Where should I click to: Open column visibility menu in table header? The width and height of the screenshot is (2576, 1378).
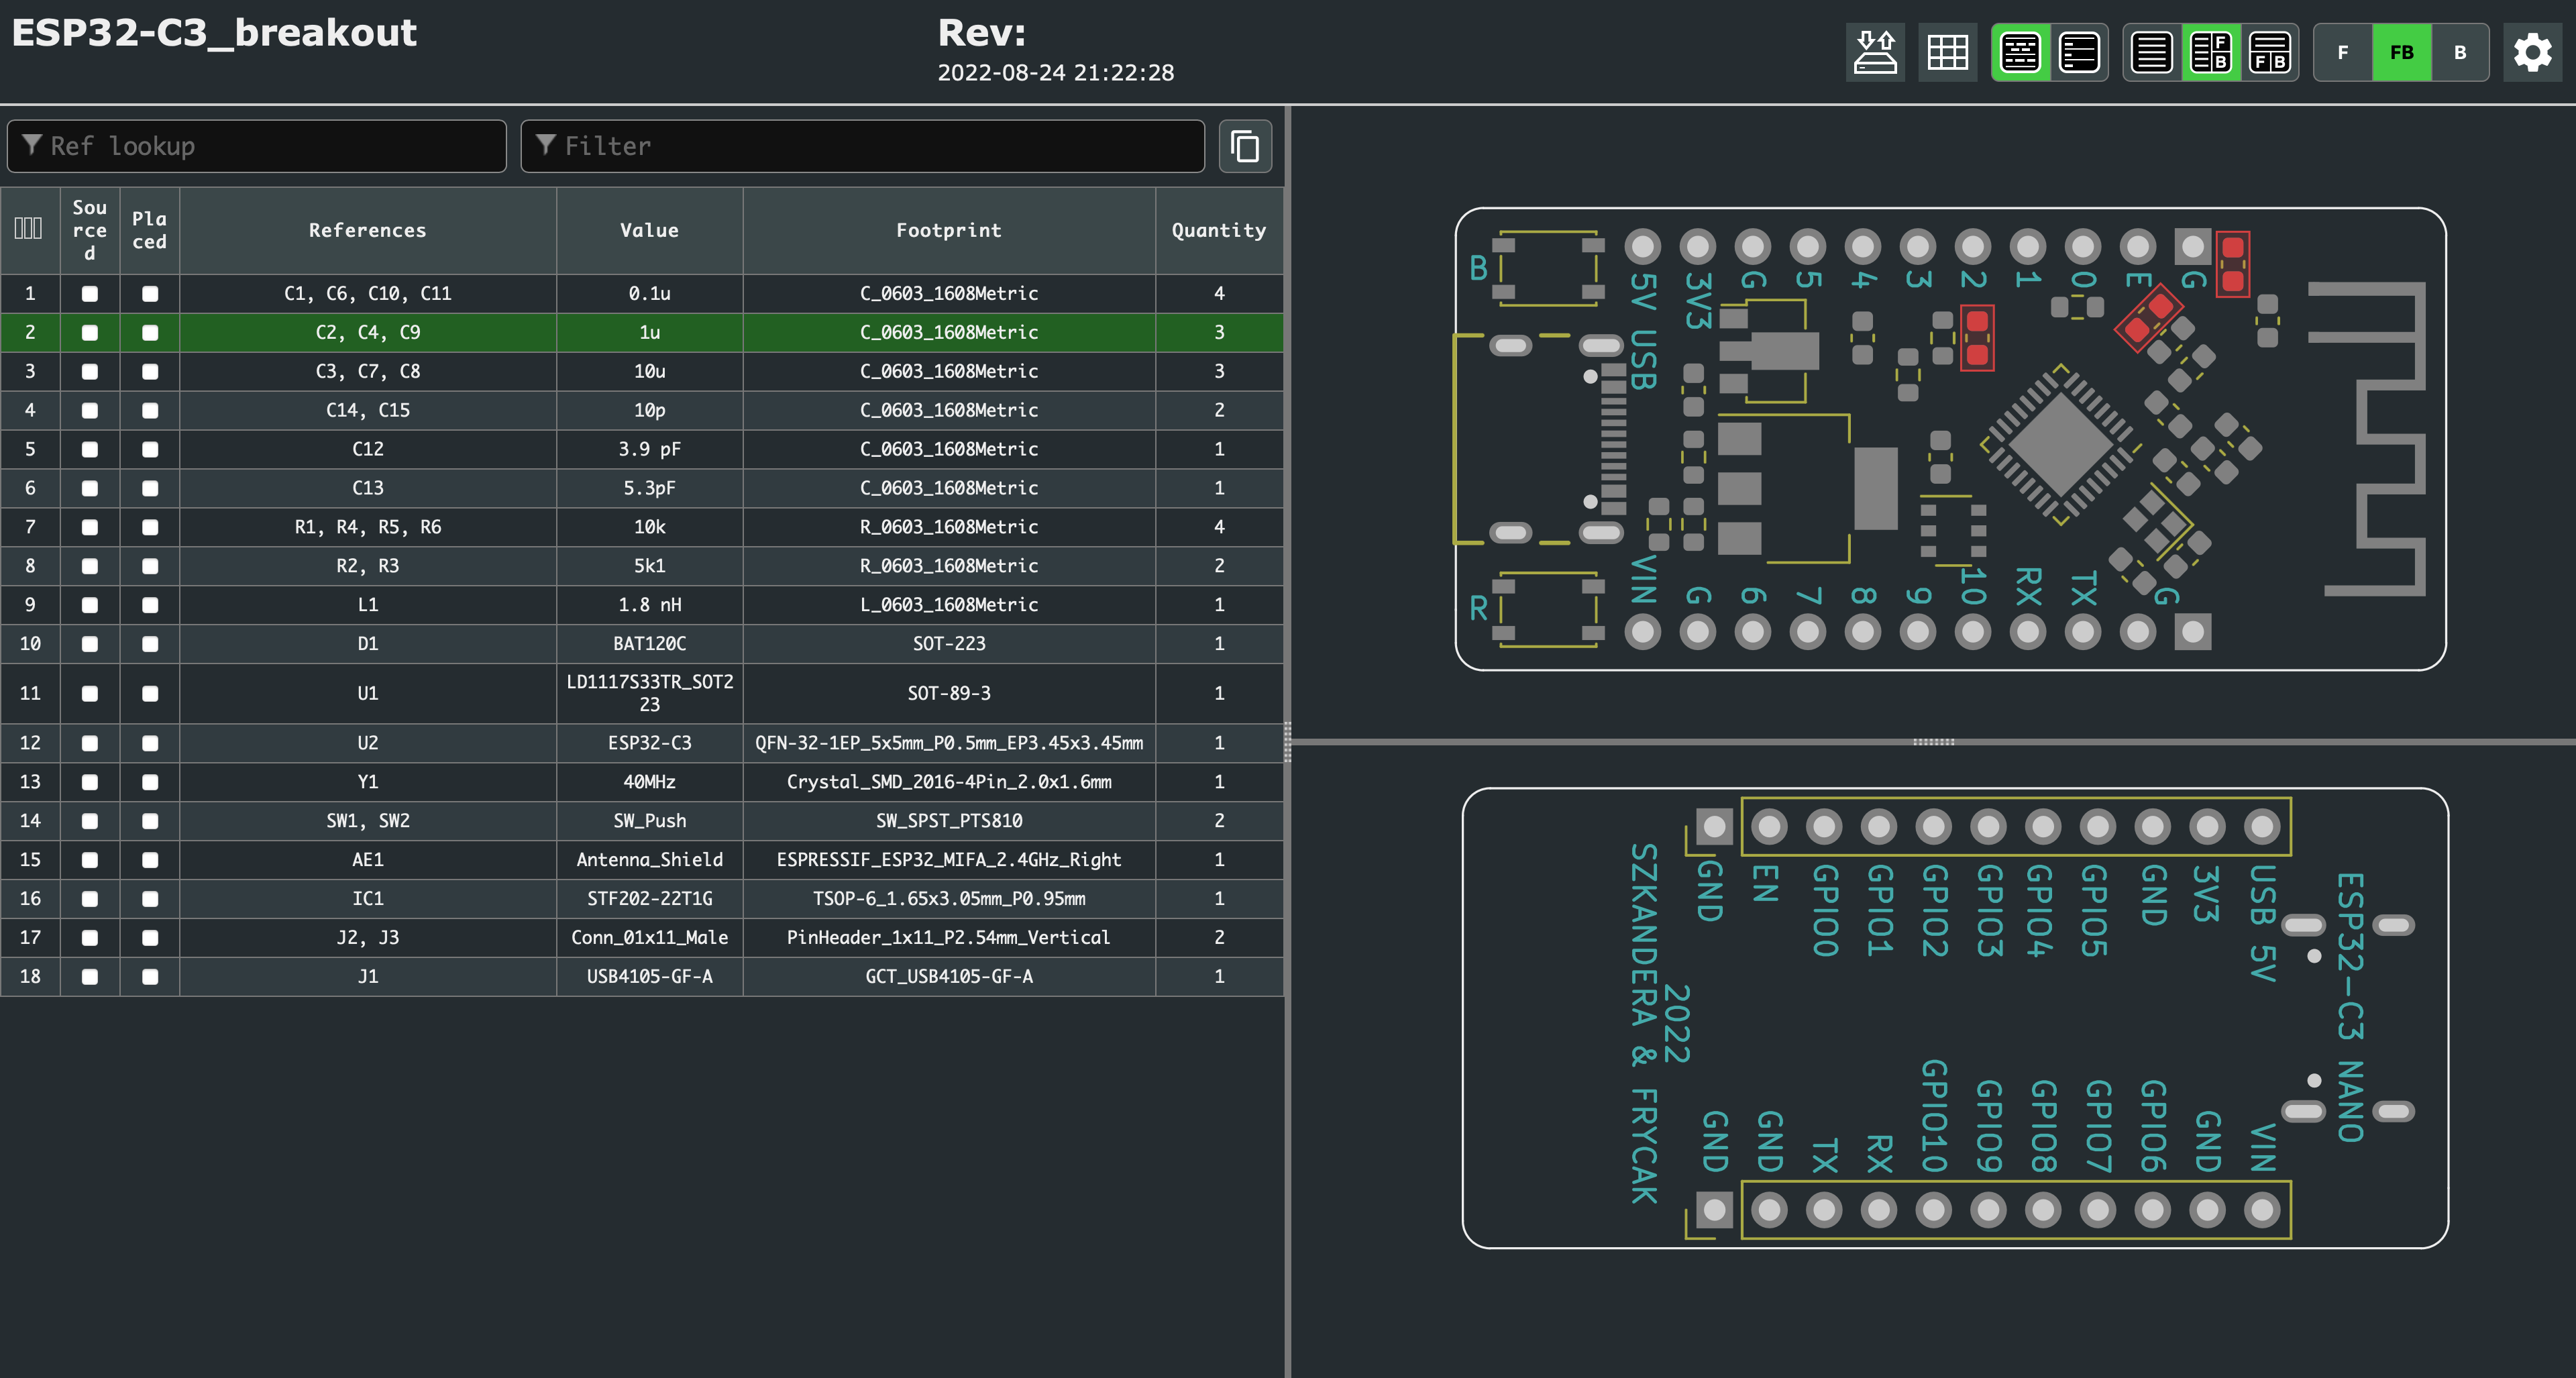[x=28, y=229]
